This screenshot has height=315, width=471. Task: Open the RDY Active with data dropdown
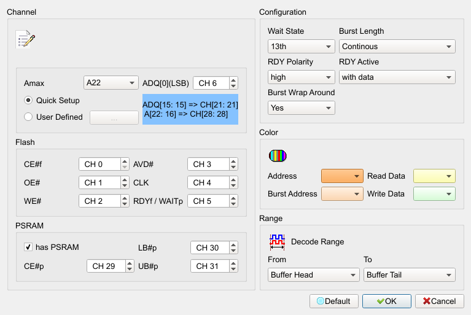coord(397,77)
